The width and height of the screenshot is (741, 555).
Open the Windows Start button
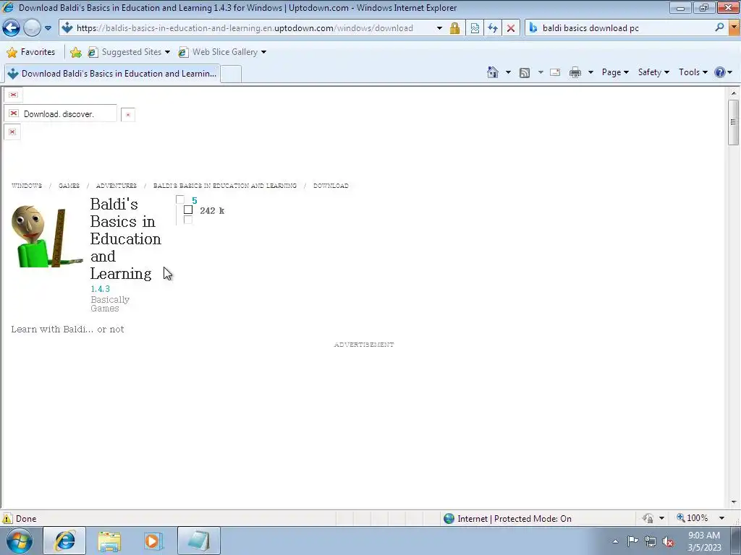click(x=19, y=541)
